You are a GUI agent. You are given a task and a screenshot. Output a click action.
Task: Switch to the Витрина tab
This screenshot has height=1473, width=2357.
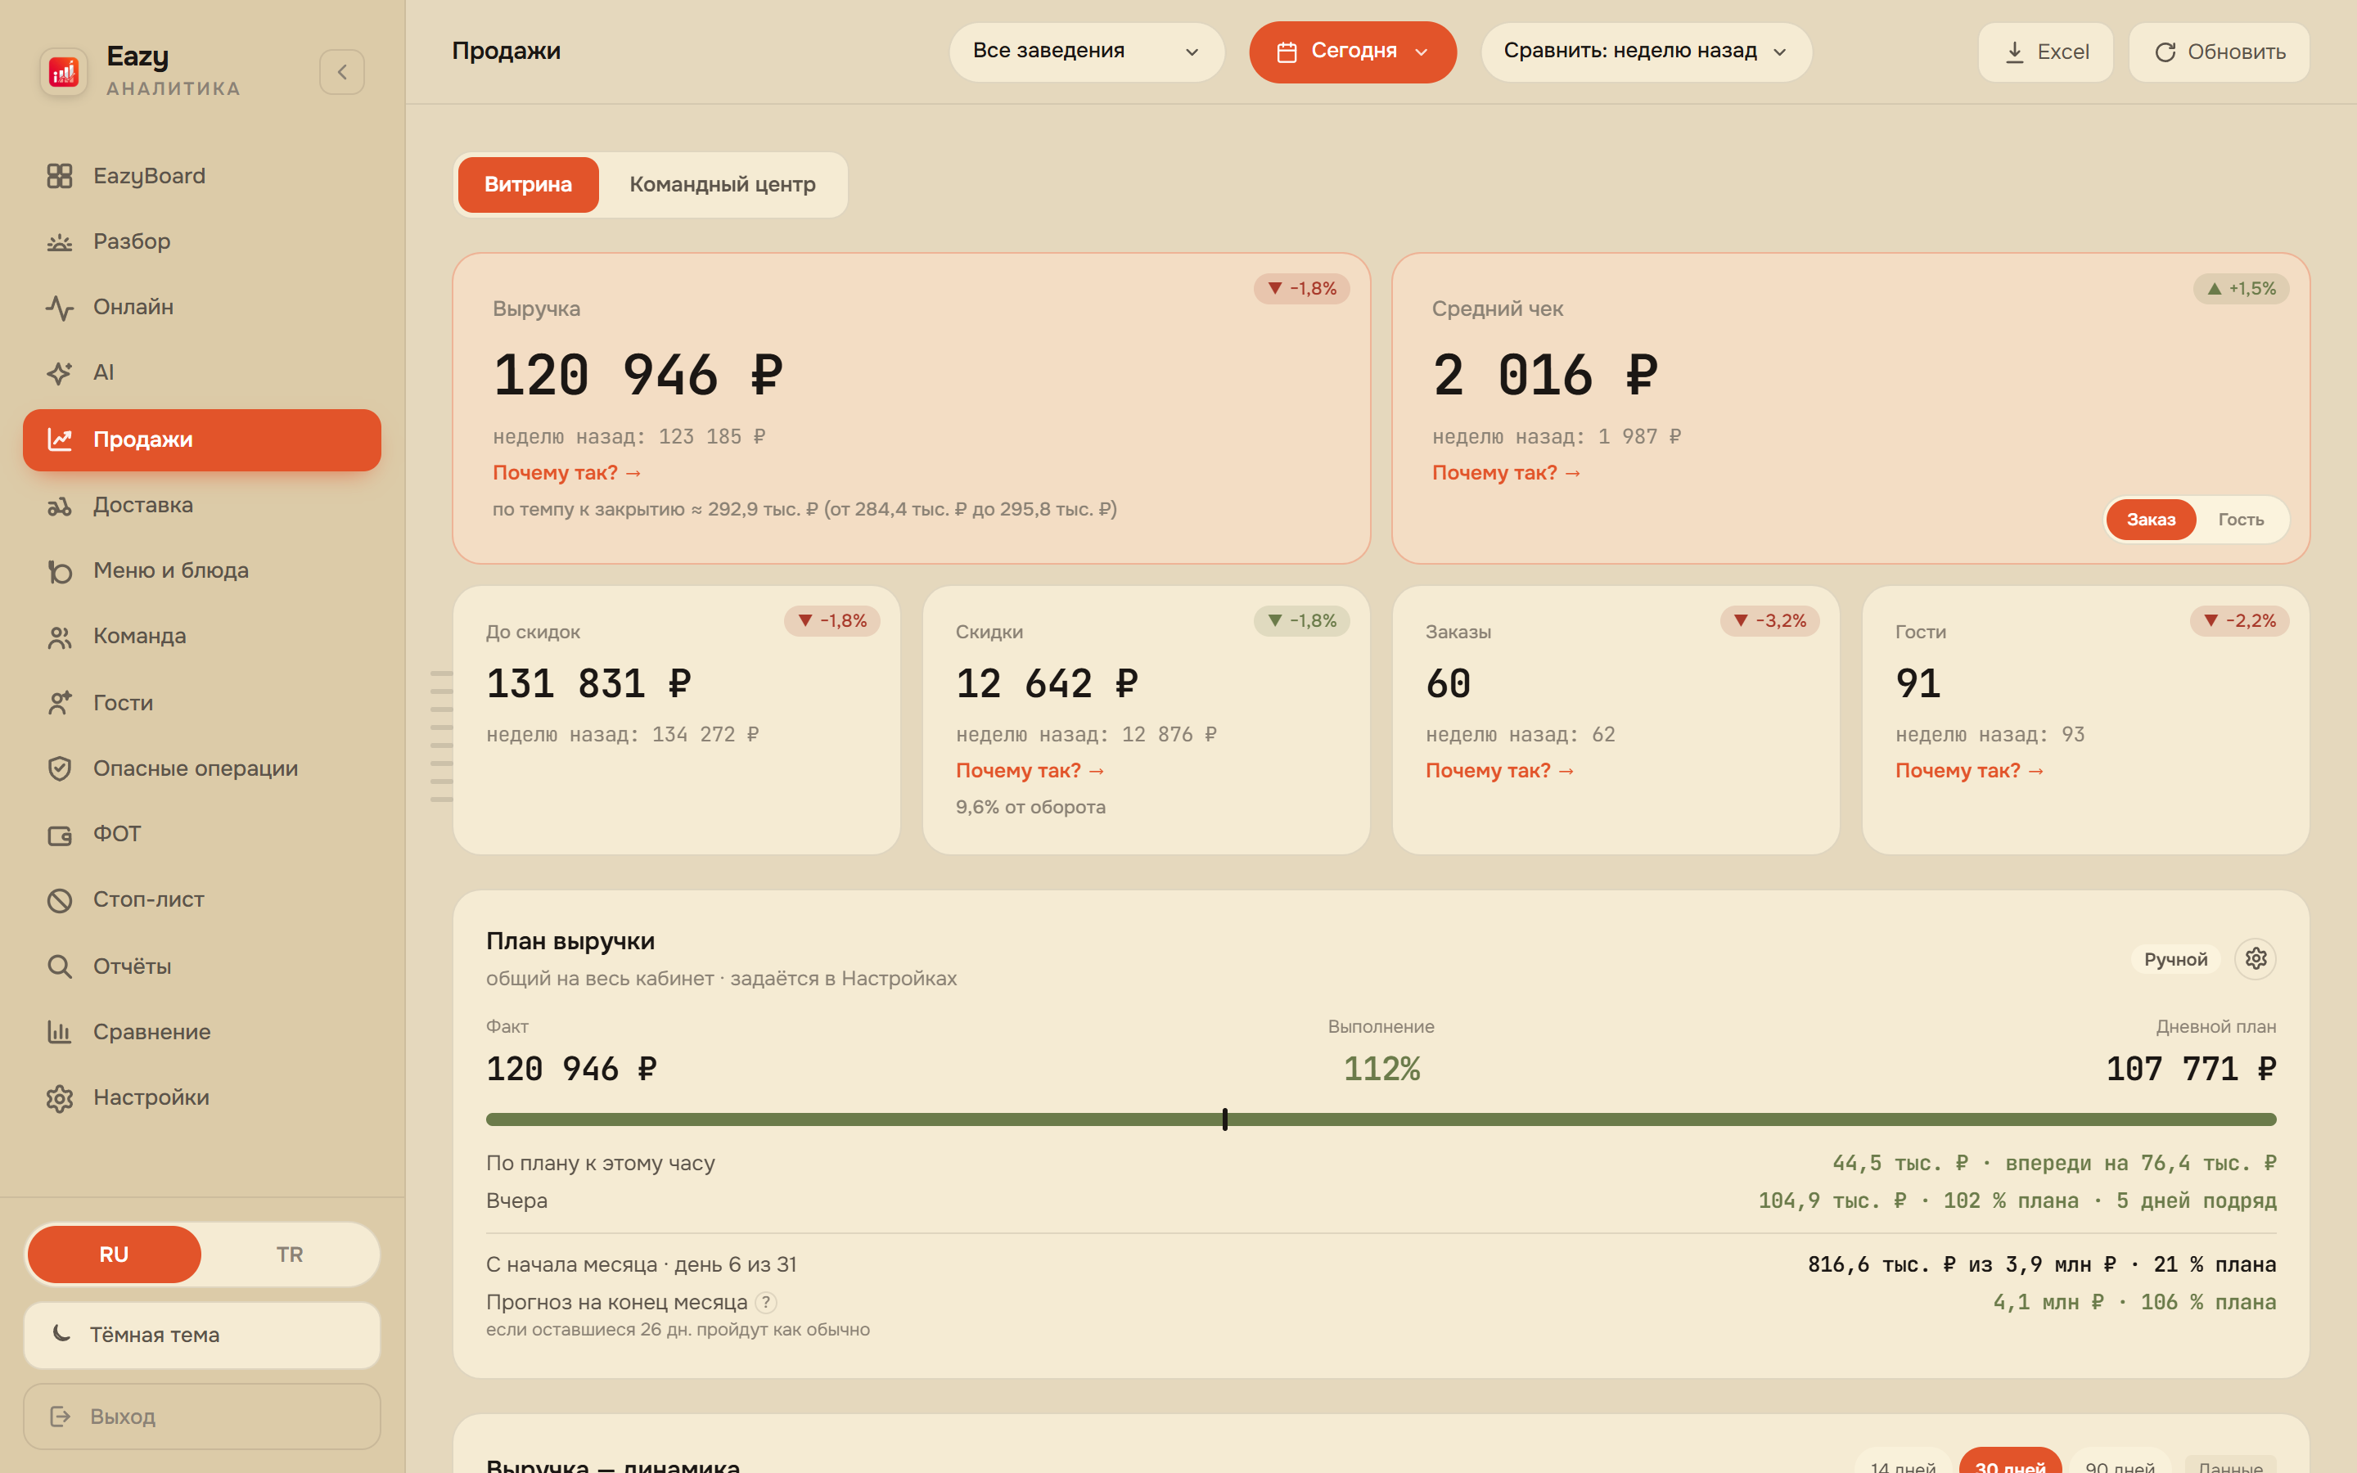(528, 184)
